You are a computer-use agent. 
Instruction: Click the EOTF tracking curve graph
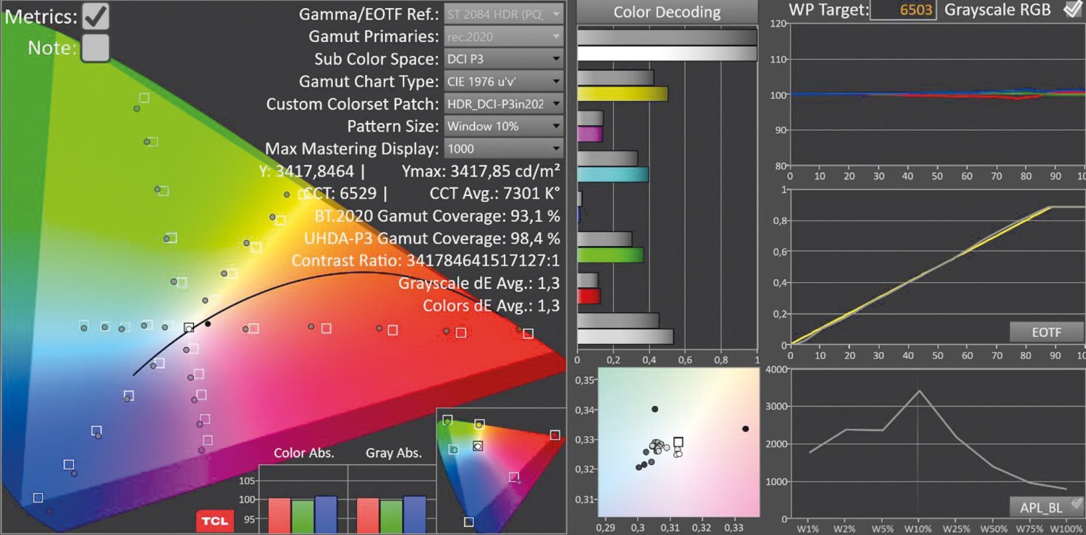point(937,267)
